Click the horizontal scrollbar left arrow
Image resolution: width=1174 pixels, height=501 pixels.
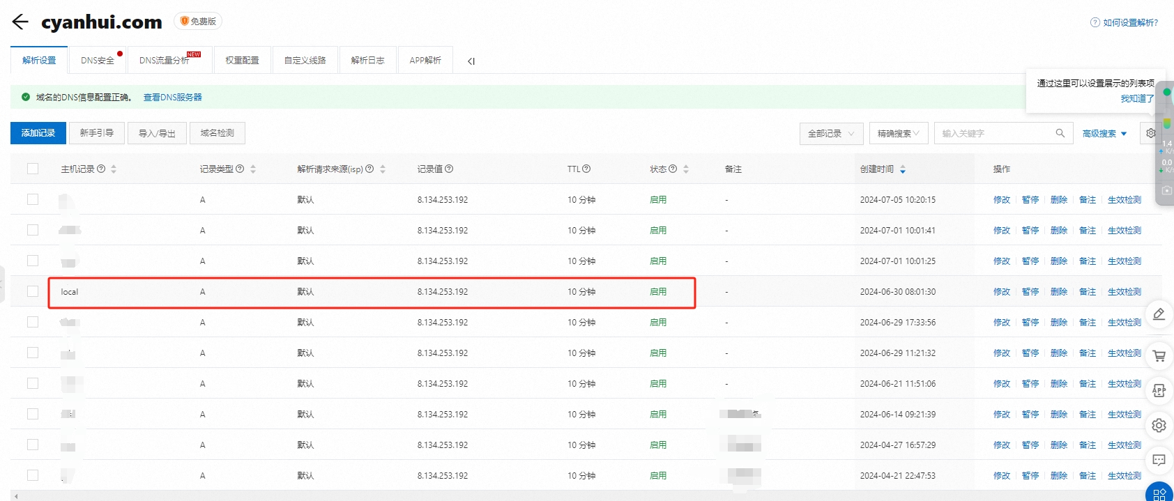(15, 496)
